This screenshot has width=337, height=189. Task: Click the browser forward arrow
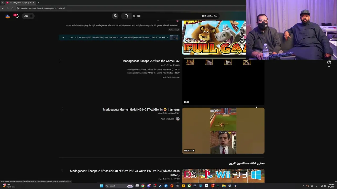(x=7, y=8)
